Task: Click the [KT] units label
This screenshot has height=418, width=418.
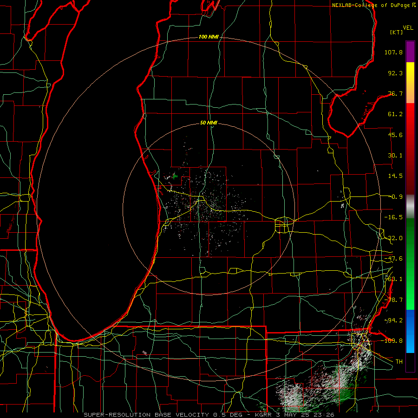Action: point(397,32)
